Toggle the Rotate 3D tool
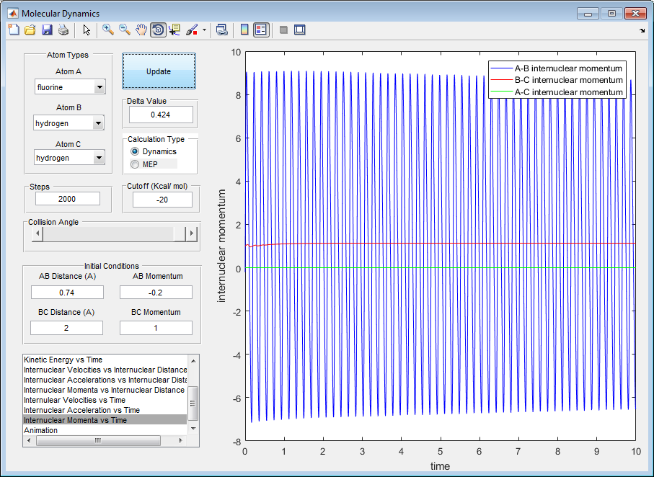The width and height of the screenshot is (654, 477). [x=158, y=30]
